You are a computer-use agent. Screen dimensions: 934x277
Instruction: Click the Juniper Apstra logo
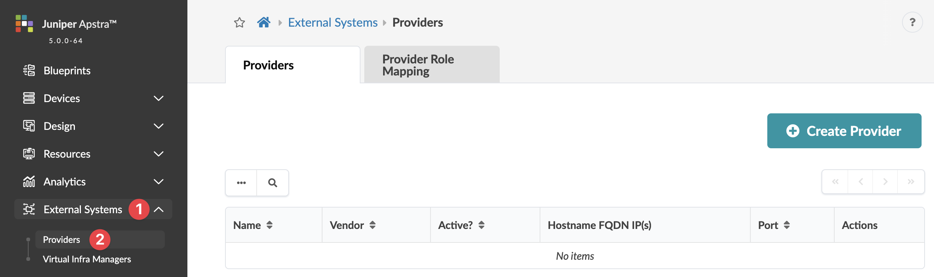coord(24,24)
